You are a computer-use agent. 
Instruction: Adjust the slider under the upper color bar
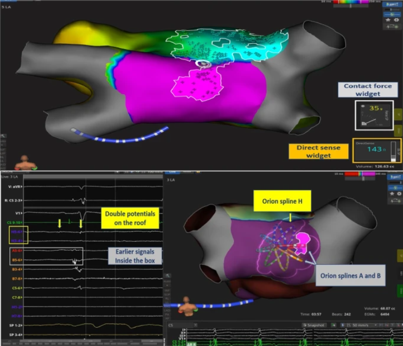(x=350, y=6)
